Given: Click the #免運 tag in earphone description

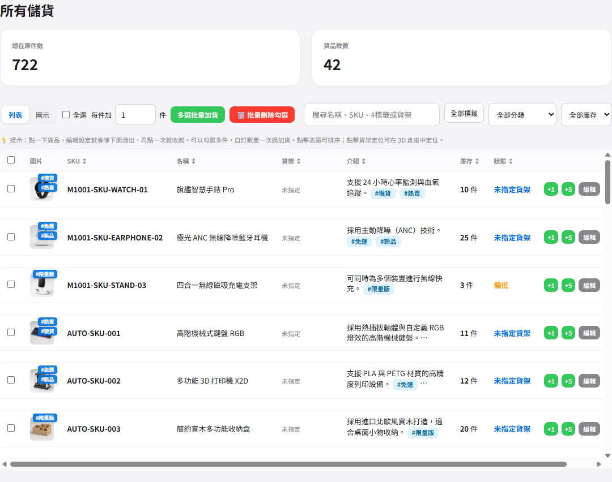Looking at the screenshot, I should (359, 242).
